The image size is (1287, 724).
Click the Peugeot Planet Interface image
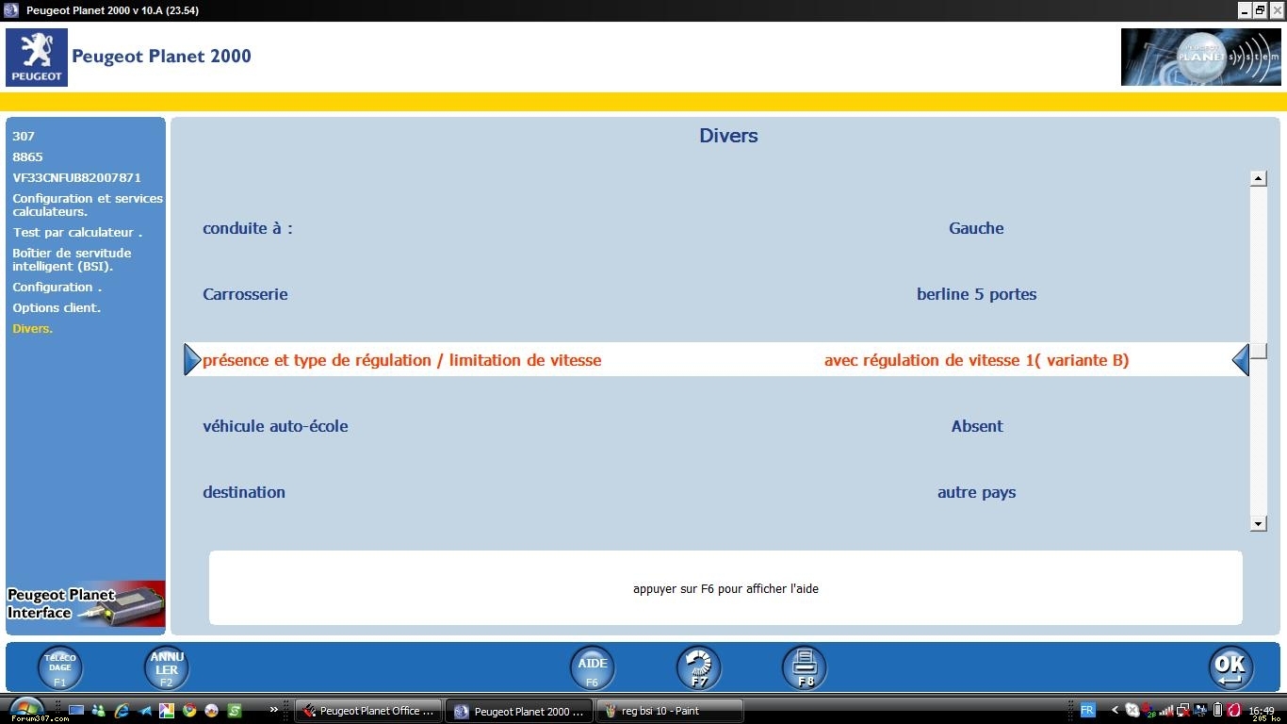tap(86, 603)
